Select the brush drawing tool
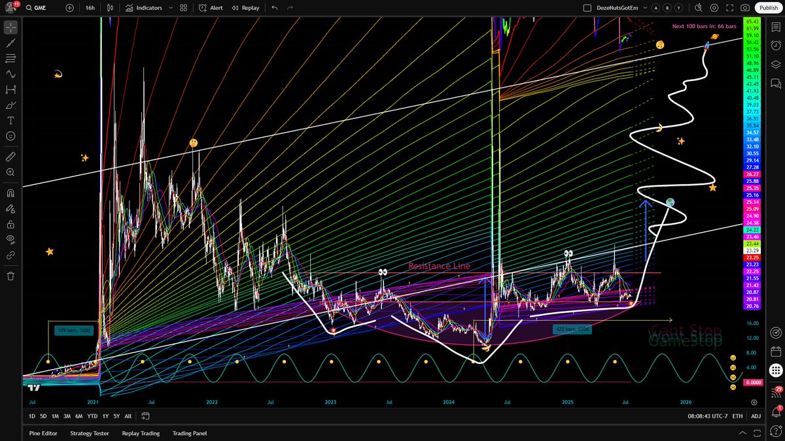785x441 pixels. pyautogui.click(x=10, y=105)
